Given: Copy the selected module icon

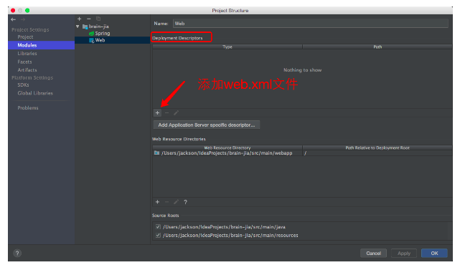Looking at the screenshot, I should 98,19.
